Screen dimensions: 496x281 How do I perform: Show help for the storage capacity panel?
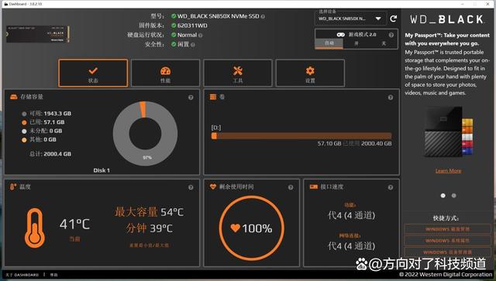[191, 98]
